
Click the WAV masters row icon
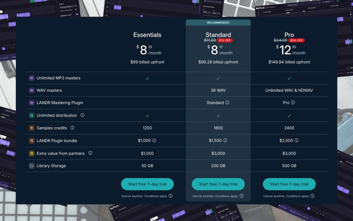click(x=32, y=90)
